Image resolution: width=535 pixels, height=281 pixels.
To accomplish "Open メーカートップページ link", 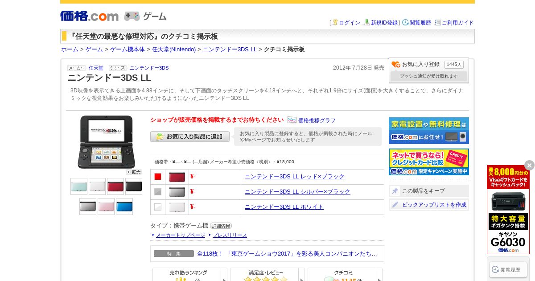I will (180, 235).
